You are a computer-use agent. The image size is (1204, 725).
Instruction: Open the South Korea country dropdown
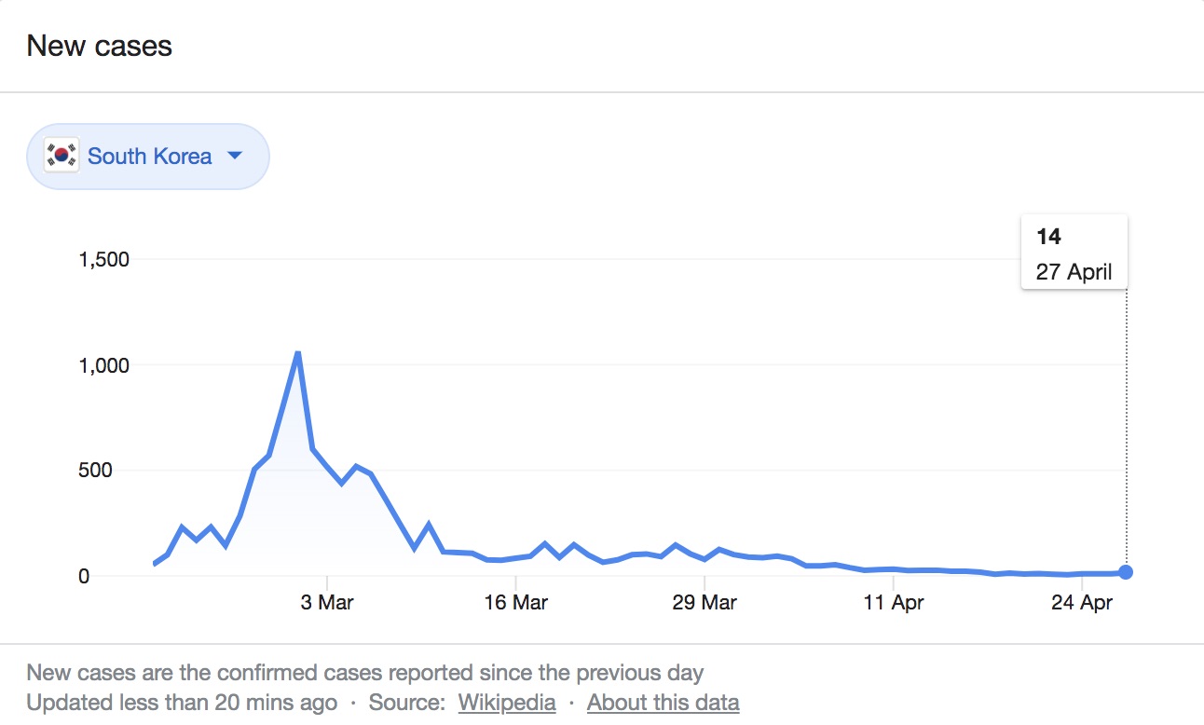coord(148,157)
